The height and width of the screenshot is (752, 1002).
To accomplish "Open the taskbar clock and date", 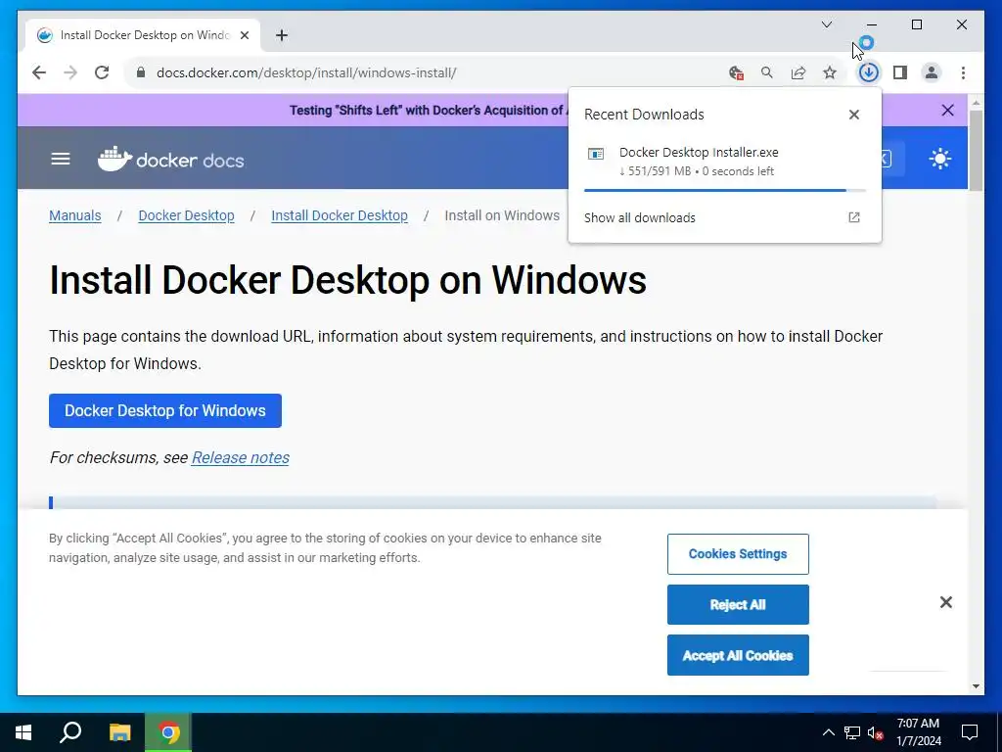I will [918, 732].
